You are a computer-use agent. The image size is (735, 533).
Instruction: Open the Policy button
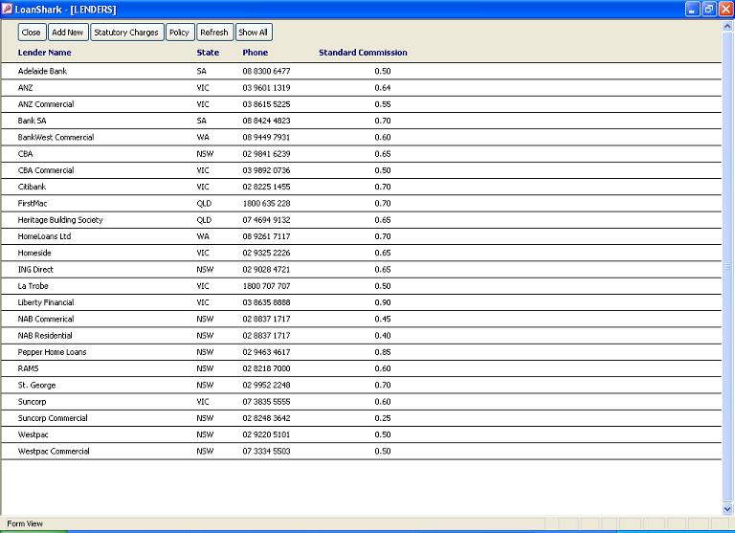[180, 33]
